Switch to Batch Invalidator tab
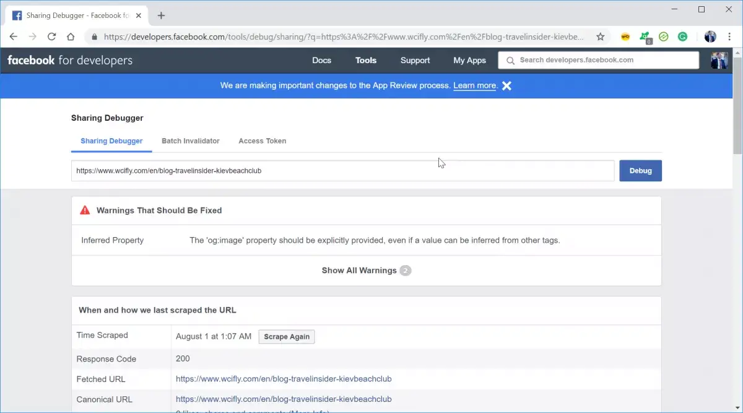 tap(191, 141)
